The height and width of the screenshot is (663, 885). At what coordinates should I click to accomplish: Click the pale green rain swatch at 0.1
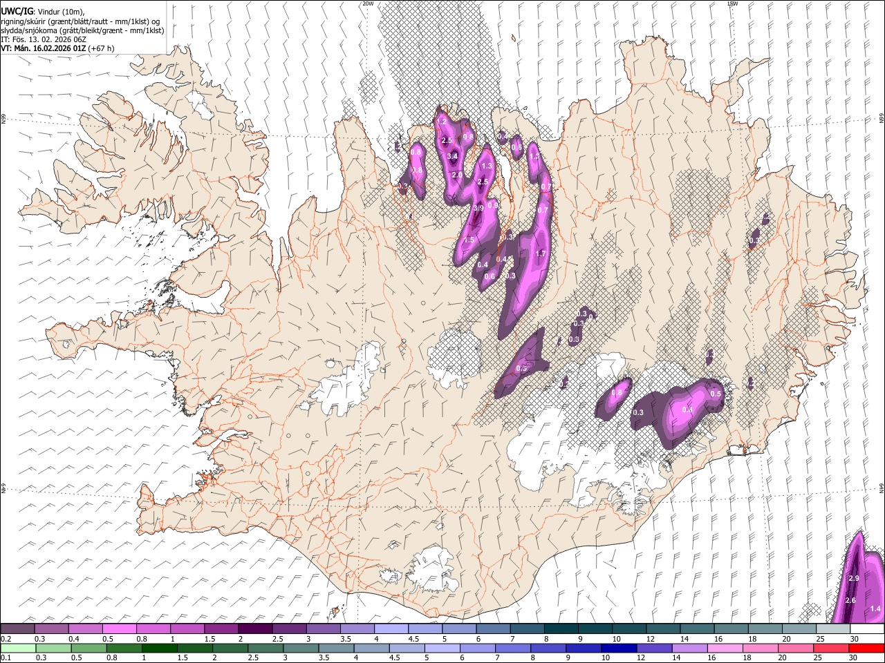18,648
